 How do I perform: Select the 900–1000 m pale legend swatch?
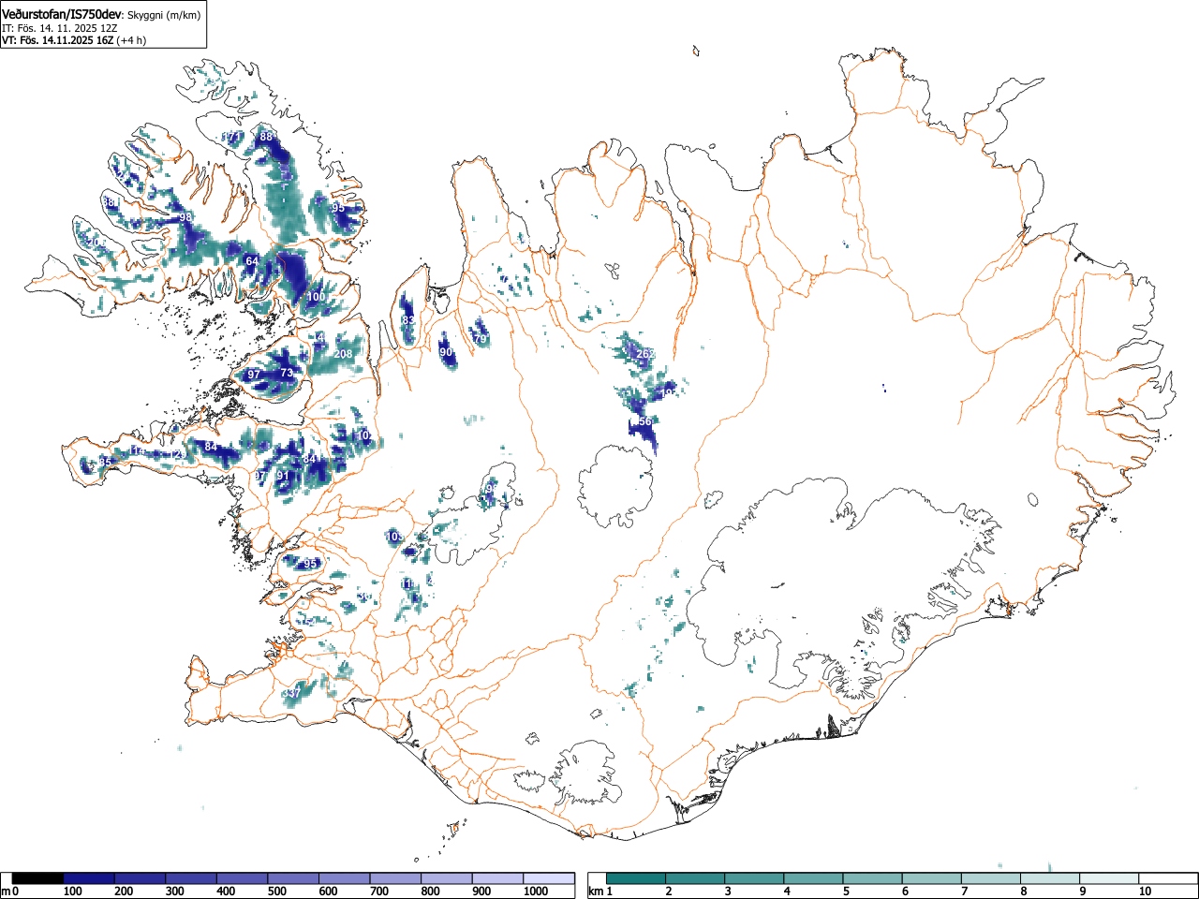497,878
